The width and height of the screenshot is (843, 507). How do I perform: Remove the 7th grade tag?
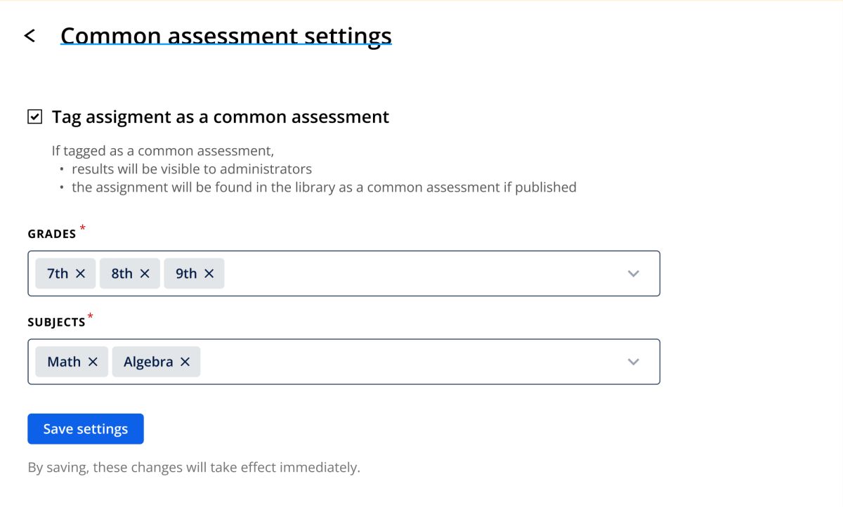pyautogui.click(x=80, y=274)
